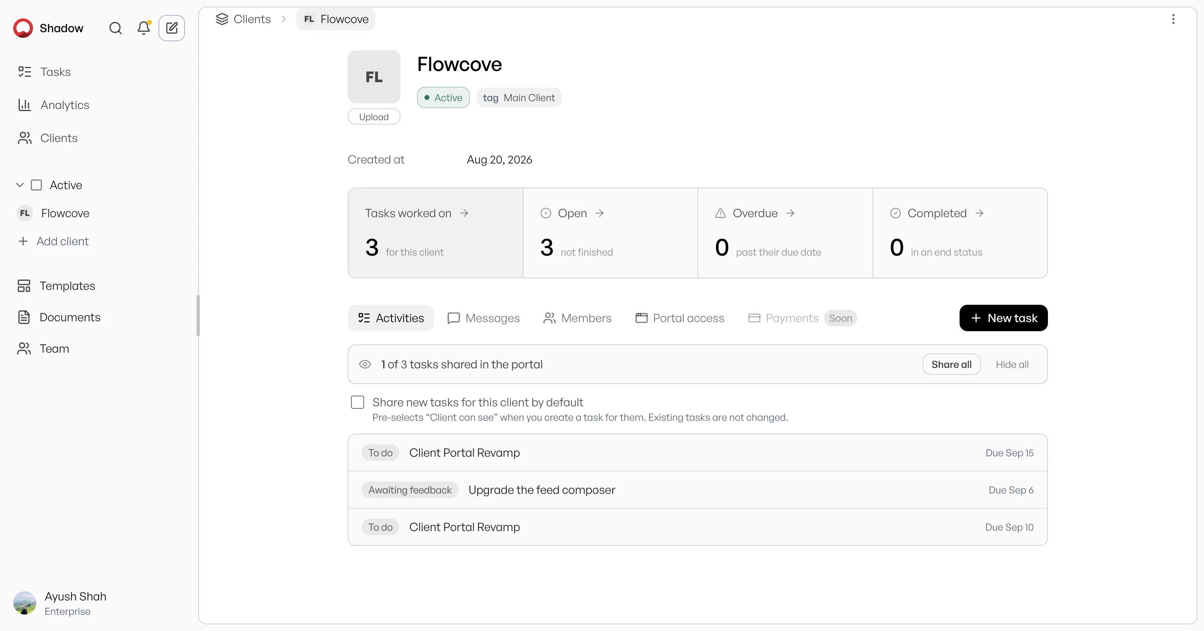Click the Awaiting feedback status badge
1204x631 pixels.
pos(410,490)
